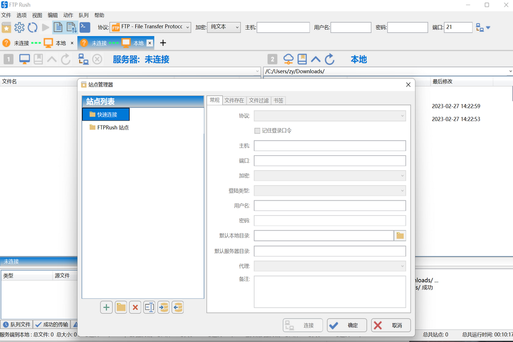The height and width of the screenshot is (342, 513).
Task: Add a new site with the plus icon
Action: tap(106, 307)
